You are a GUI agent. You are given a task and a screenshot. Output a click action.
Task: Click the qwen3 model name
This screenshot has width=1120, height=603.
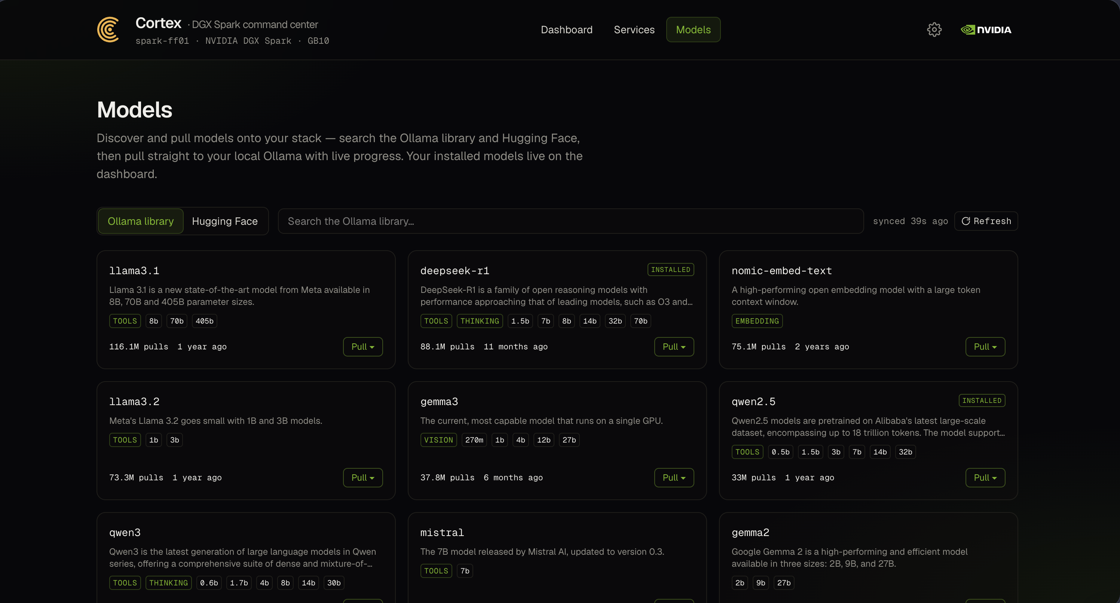pos(125,533)
